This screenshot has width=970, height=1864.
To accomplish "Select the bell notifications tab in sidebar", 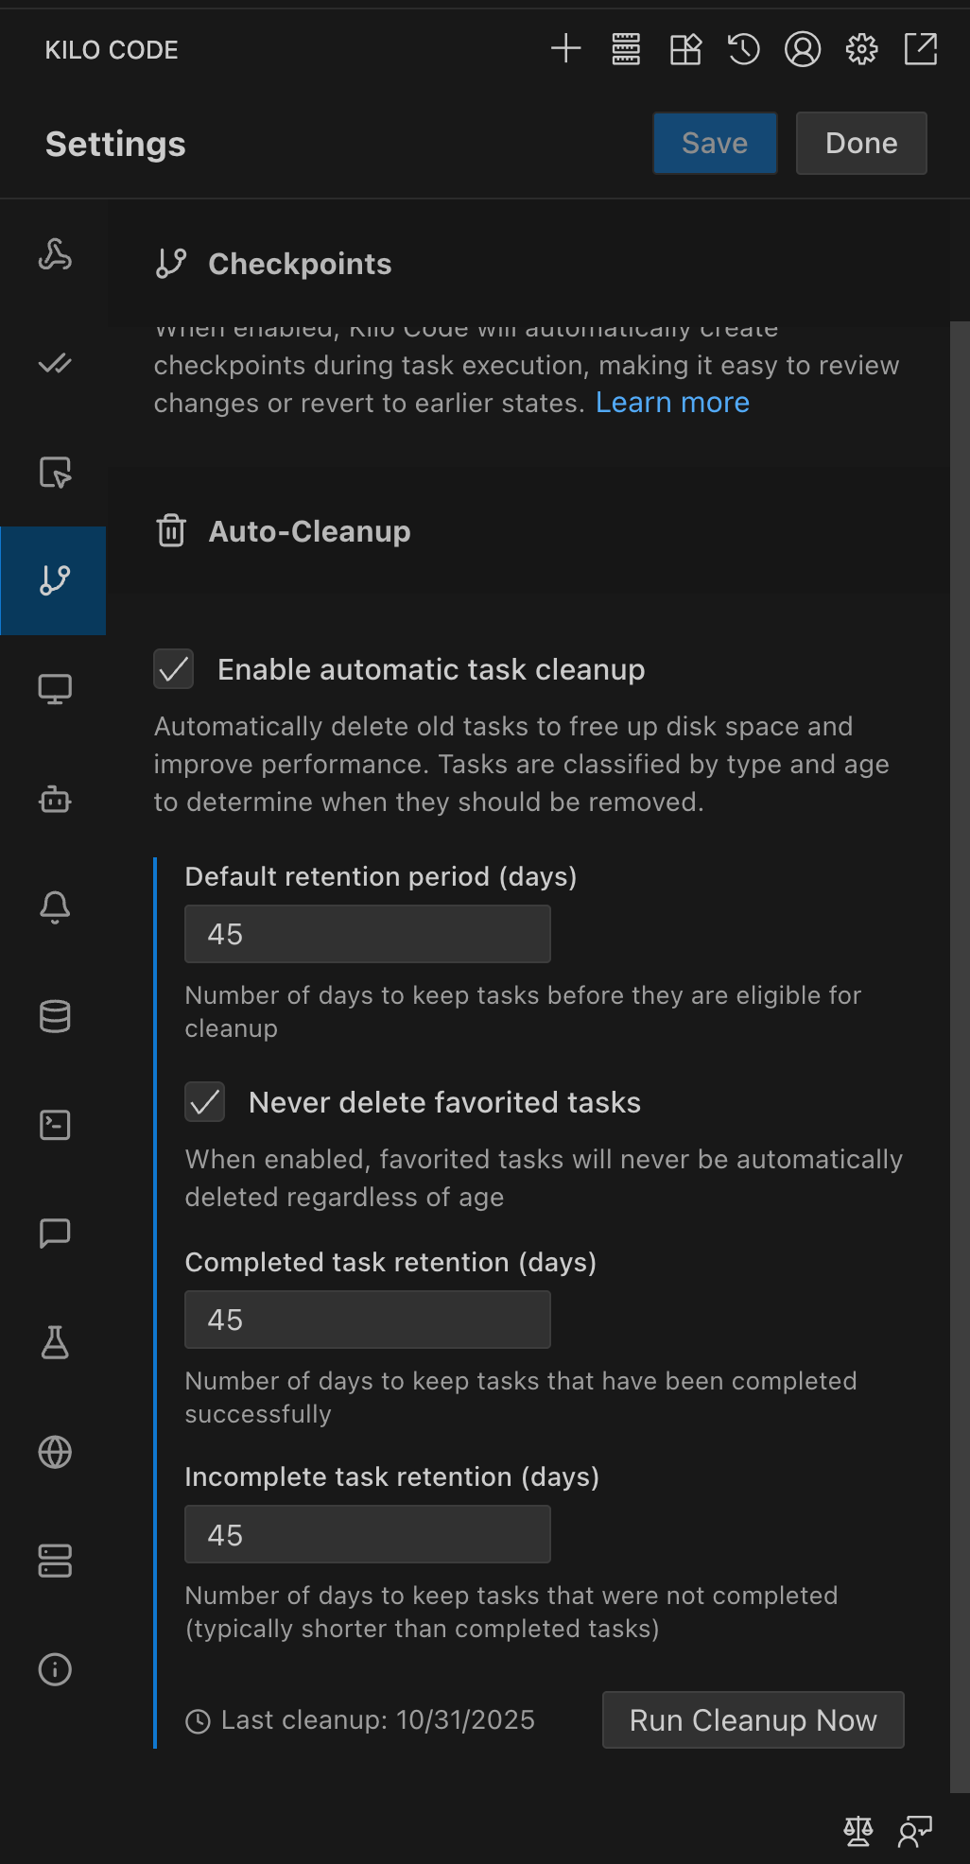I will 55,907.
